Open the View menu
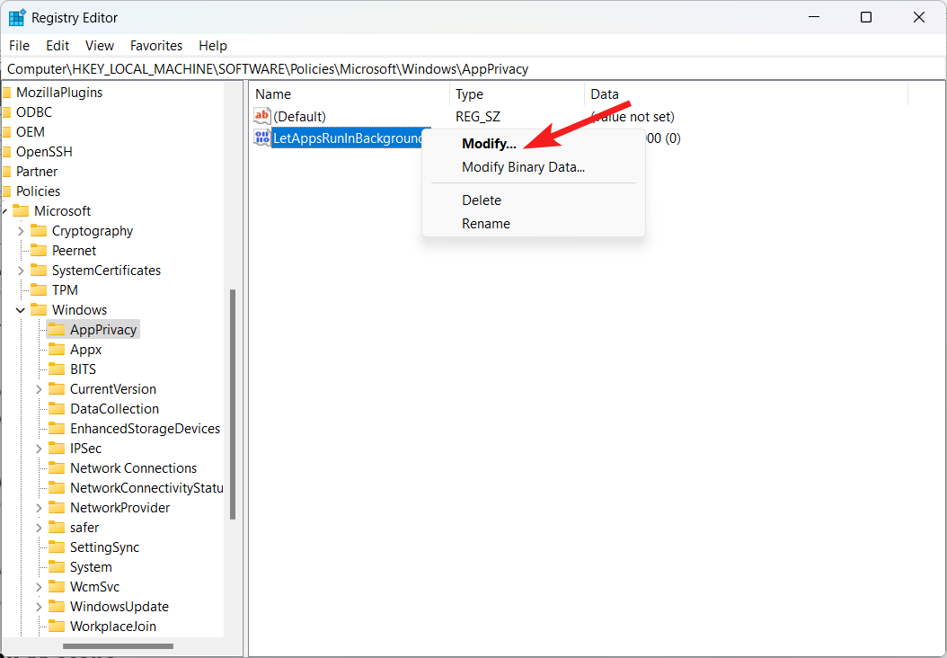Image resolution: width=947 pixels, height=658 pixels. pos(100,46)
